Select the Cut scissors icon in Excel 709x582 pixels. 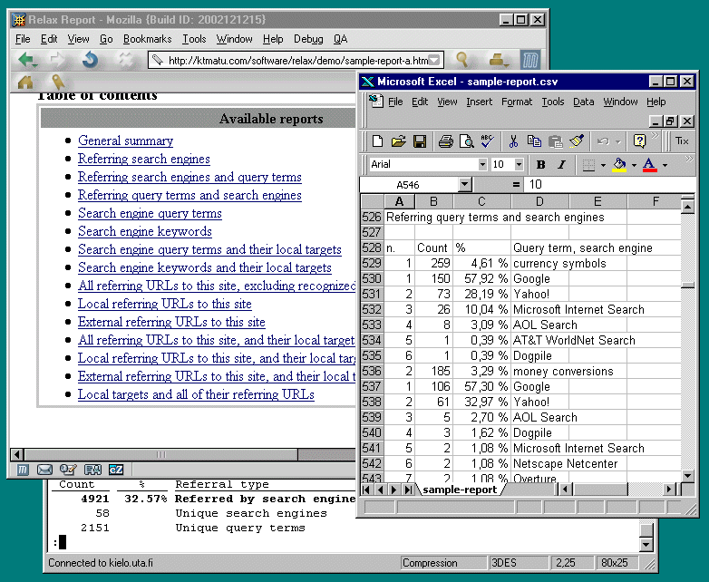pos(512,141)
